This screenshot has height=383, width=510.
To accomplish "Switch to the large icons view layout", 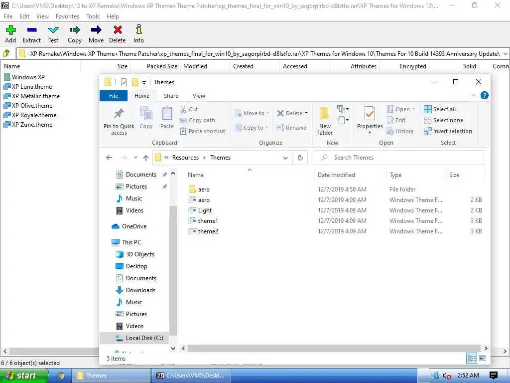I will pyautogui.click(x=483, y=358).
